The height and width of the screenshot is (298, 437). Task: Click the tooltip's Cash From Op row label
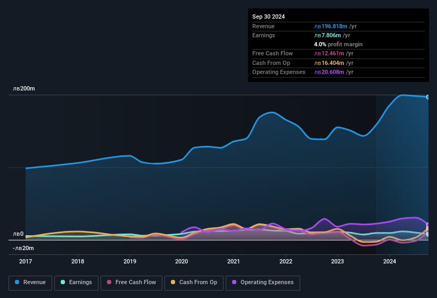[x=271, y=63]
